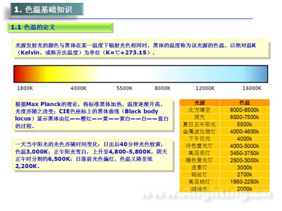
Task: Select the '1.1 色温的定义' green heading
Action: point(60,28)
